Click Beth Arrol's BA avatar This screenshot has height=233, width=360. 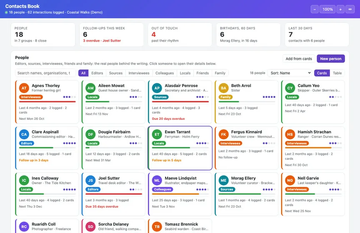click(223, 88)
